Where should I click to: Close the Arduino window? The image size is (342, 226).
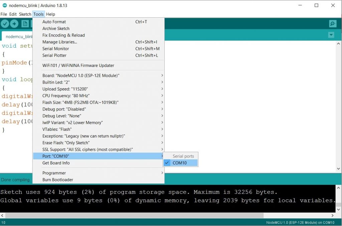pos(333,5)
